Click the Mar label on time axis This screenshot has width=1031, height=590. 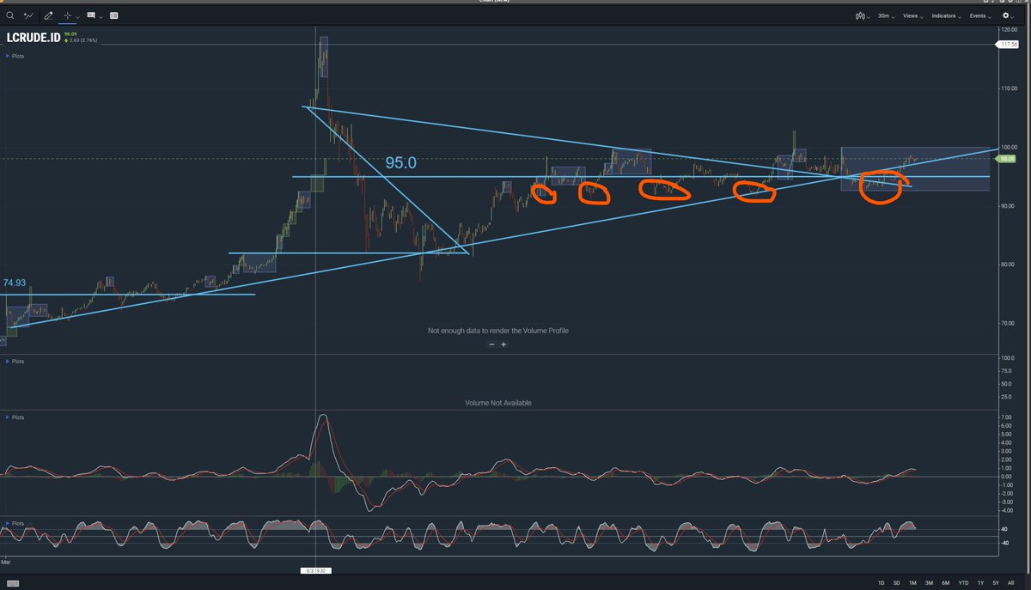point(5,561)
